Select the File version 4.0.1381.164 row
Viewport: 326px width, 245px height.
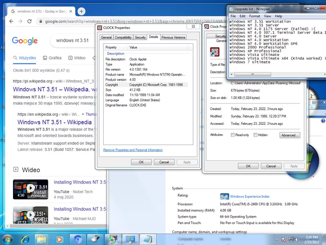146,69
